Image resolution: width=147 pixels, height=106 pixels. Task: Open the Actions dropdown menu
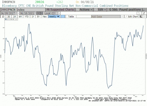pos(84,10)
